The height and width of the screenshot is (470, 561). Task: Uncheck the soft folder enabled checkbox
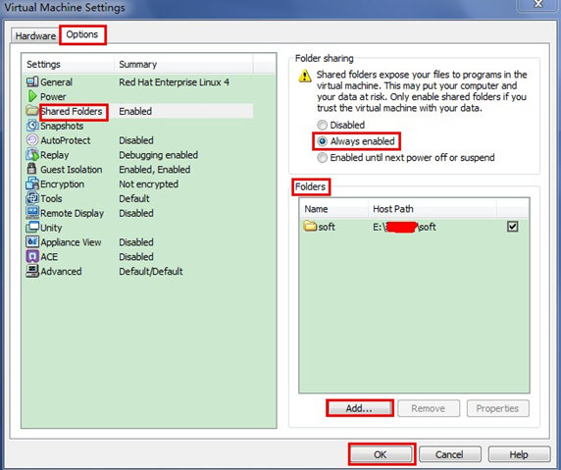[x=512, y=227]
